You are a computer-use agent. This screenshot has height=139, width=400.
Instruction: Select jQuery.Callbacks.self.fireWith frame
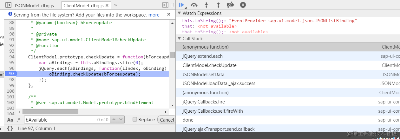[x=288, y=111]
